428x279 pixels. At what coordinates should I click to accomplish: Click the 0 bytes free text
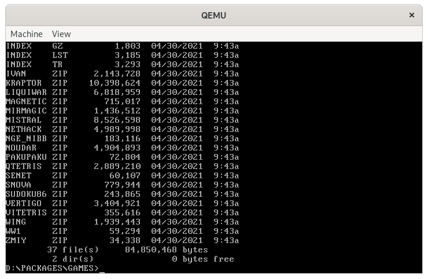(x=202, y=259)
